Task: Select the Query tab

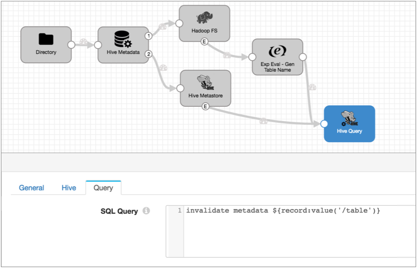Action: coord(103,188)
